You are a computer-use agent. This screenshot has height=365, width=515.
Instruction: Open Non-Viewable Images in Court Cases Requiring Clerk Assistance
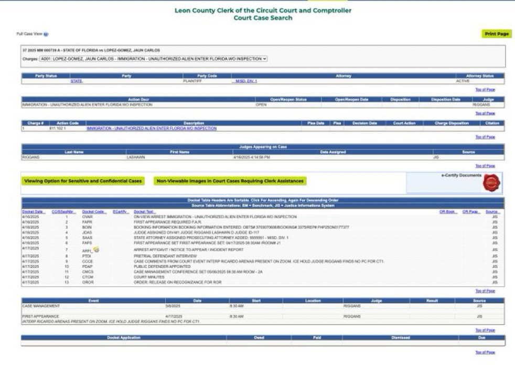[230, 181]
